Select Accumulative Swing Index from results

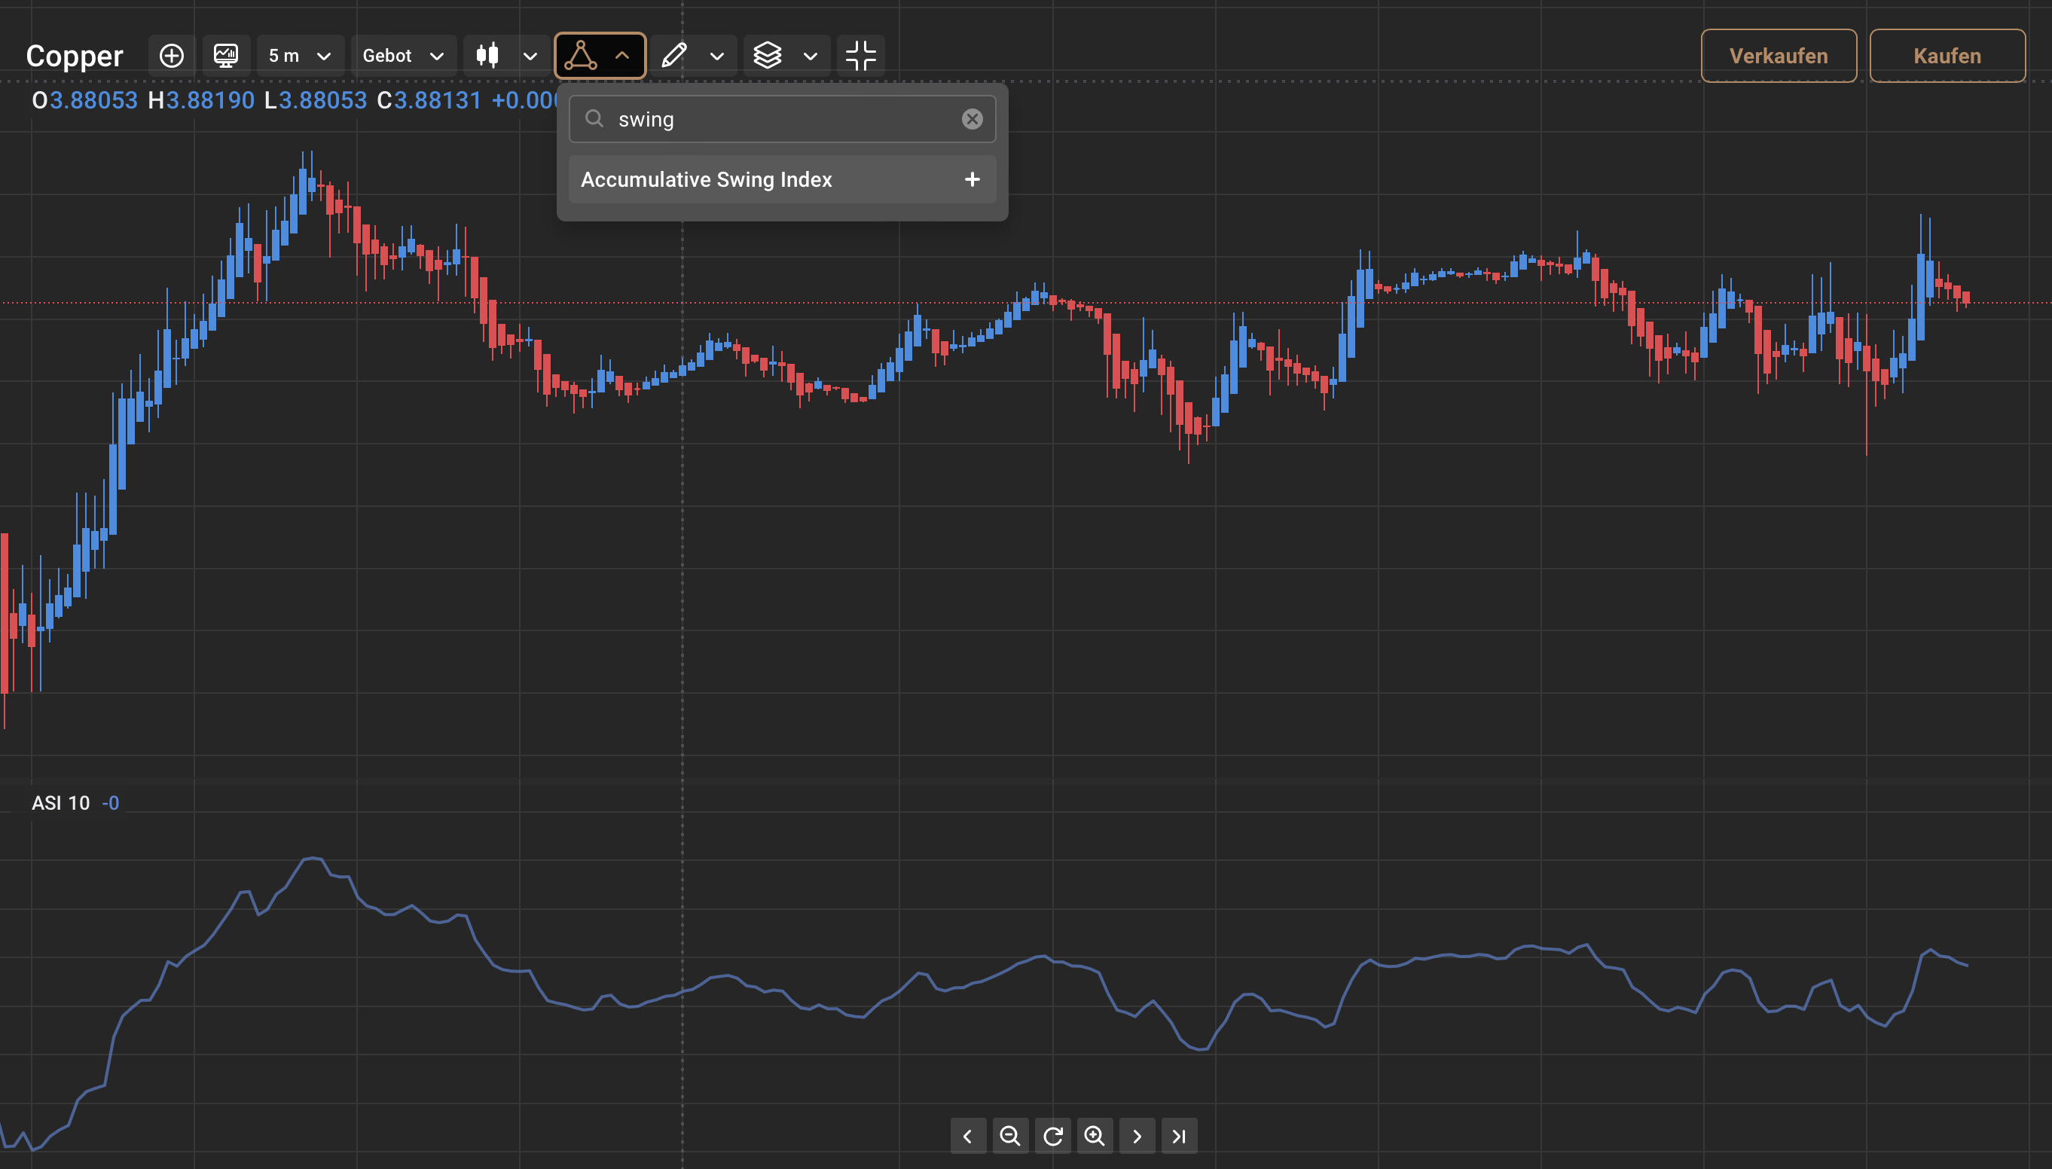(782, 179)
